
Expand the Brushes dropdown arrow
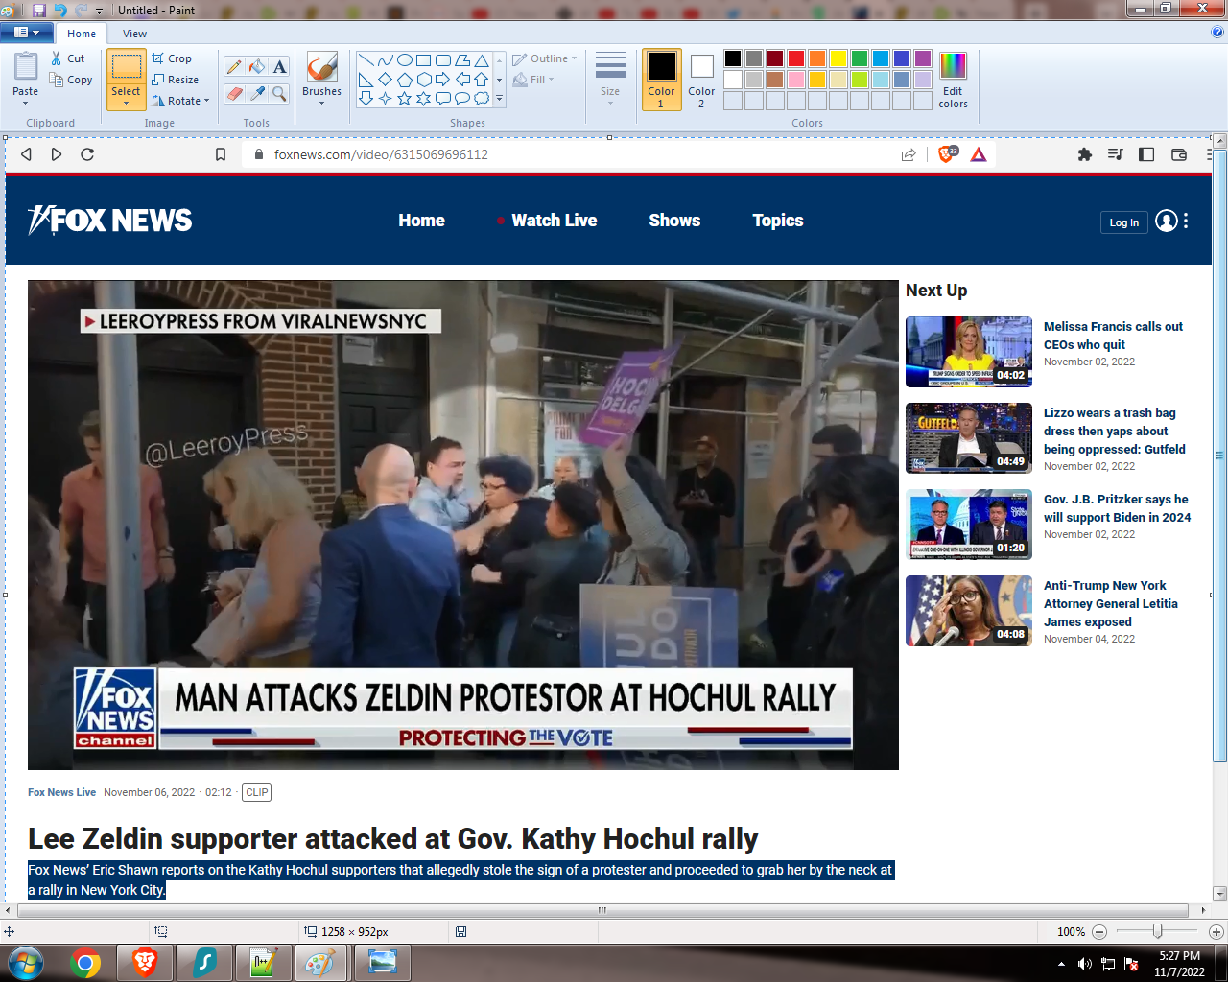[x=321, y=103]
